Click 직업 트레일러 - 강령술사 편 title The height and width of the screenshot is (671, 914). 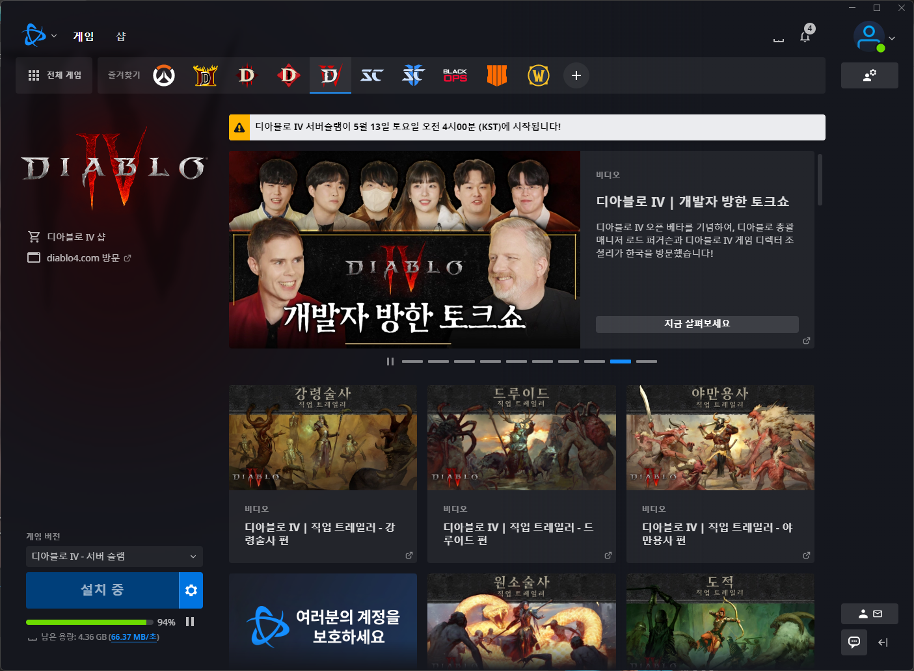click(320, 534)
